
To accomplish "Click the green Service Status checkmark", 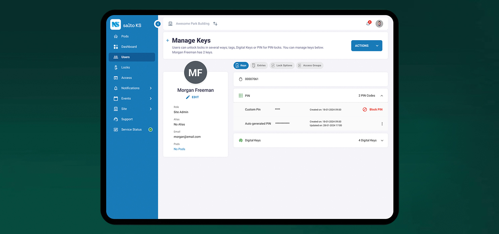I will coord(150,130).
